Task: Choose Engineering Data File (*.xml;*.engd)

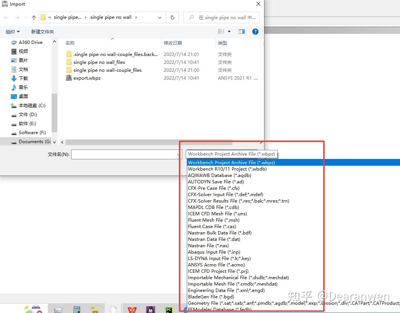Action: 226,290
